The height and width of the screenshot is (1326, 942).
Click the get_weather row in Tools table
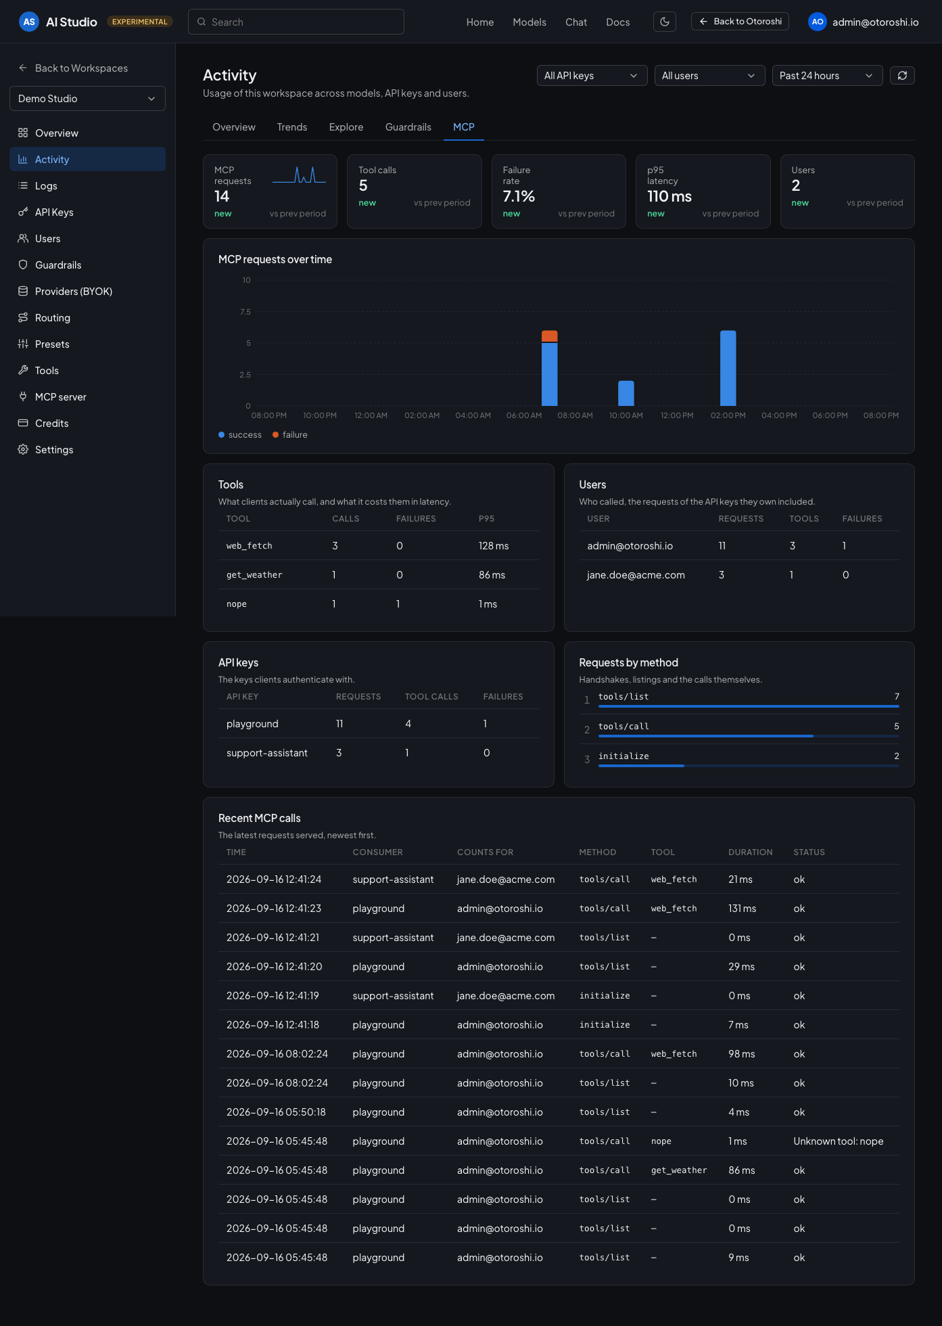click(x=378, y=574)
